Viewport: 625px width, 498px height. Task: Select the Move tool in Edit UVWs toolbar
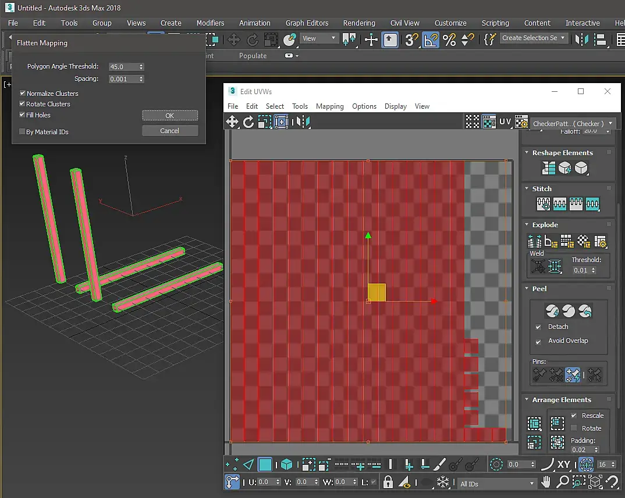[232, 121]
